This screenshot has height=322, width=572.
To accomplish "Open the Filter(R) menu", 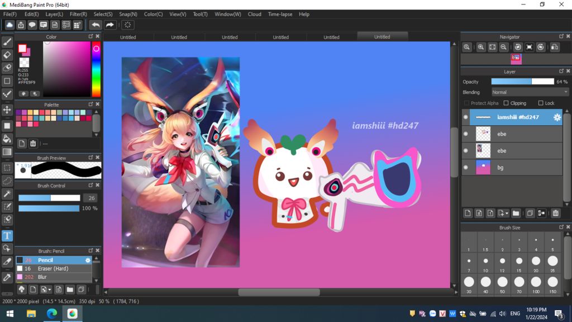I will 78,14.
